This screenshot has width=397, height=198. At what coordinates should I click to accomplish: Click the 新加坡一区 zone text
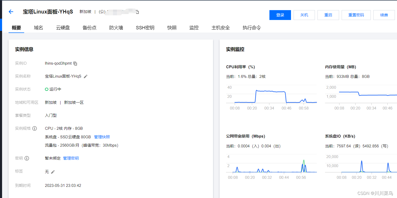[74, 102]
